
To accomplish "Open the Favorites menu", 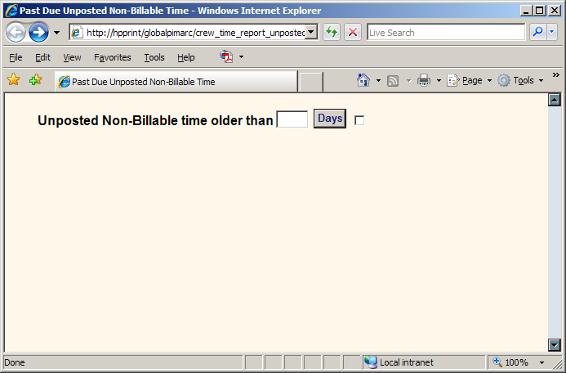I will (x=112, y=57).
